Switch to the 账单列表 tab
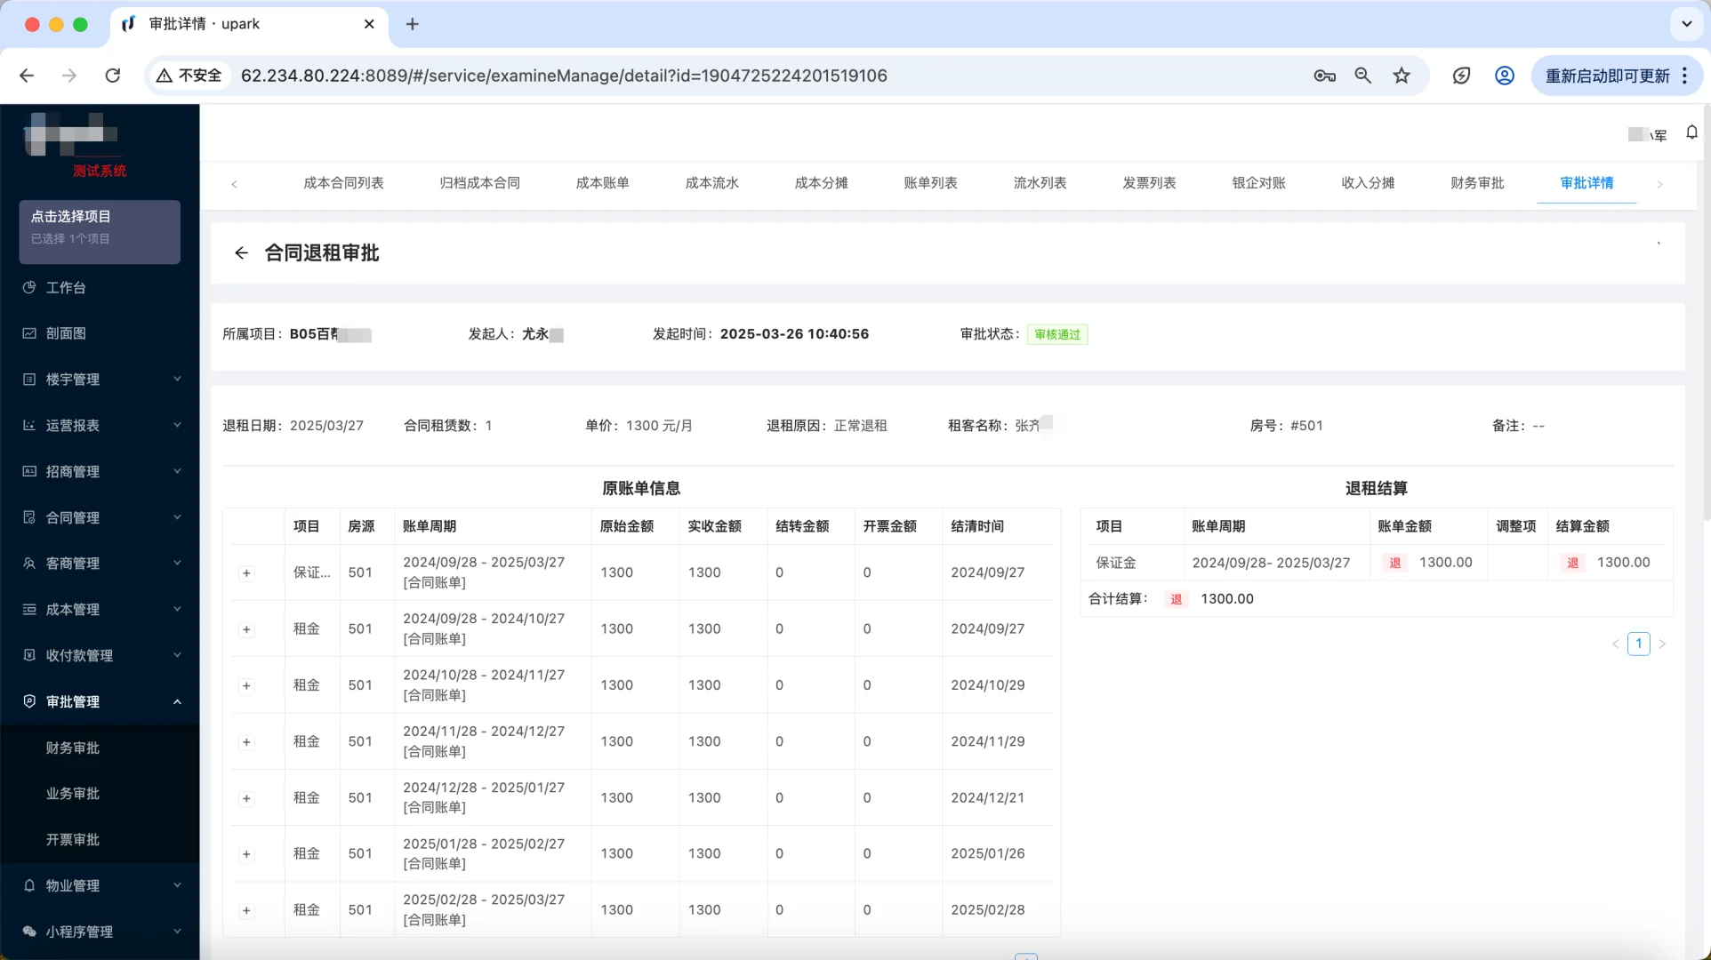Screen dimensions: 1711x960 tap(930, 183)
